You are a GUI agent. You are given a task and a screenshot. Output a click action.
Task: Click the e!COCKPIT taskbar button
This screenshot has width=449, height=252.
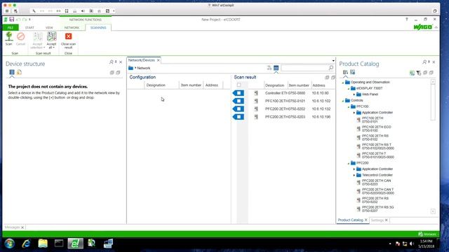[x=75, y=244]
